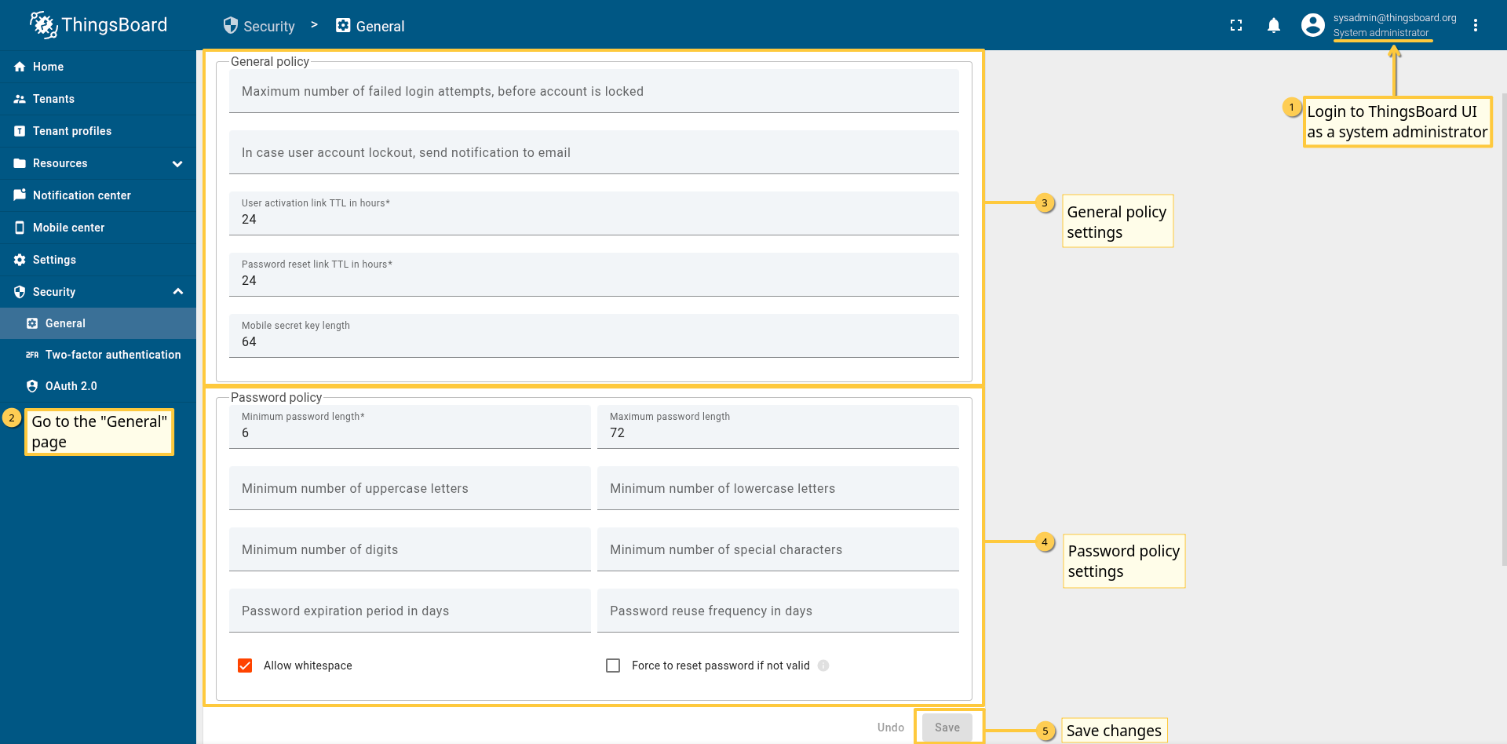
Task: Open the notifications bell
Action: click(x=1274, y=26)
